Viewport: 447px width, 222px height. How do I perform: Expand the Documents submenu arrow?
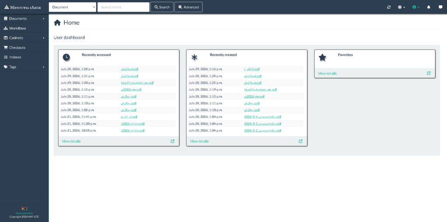click(44, 18)
